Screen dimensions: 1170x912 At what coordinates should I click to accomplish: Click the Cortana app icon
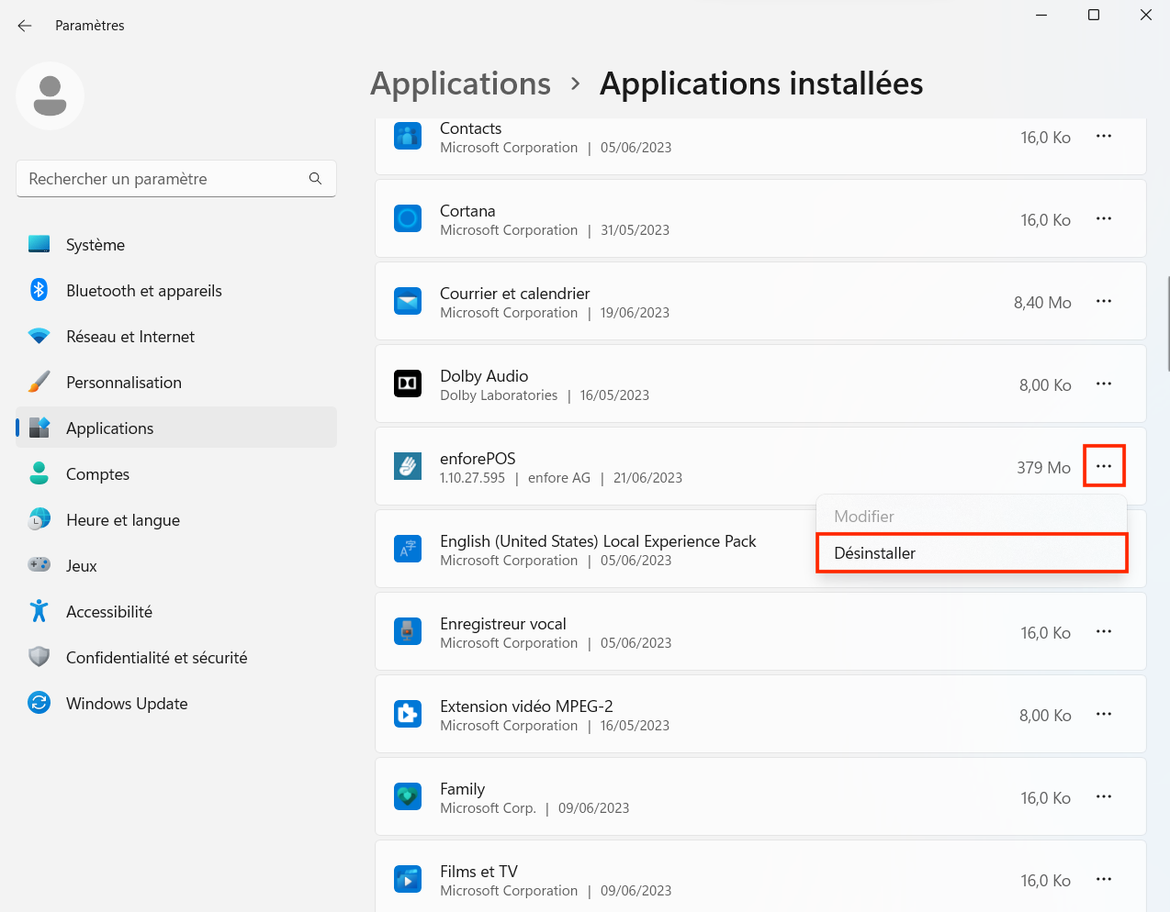[408, 218]
